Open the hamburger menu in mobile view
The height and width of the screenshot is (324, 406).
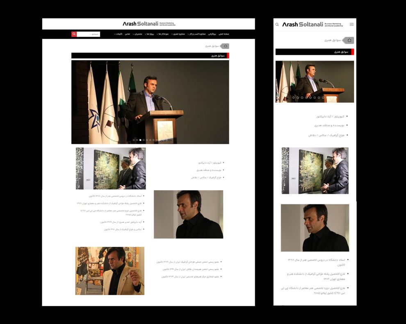click(x=351, y=25)
